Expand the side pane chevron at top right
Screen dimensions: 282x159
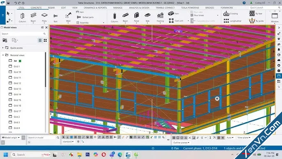(x=279, y=28)
